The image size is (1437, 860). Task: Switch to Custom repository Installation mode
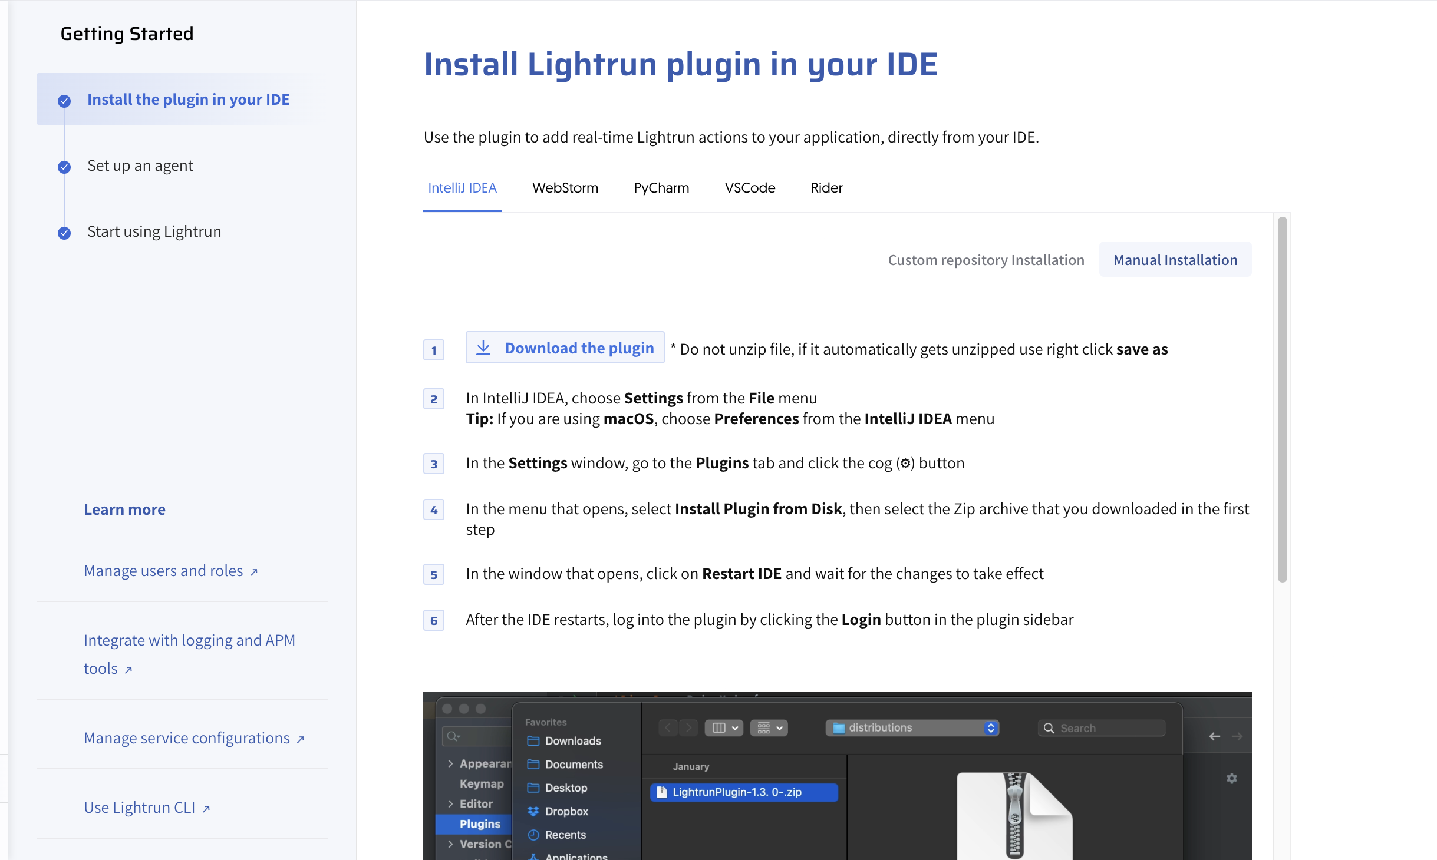tap(986, 260)
